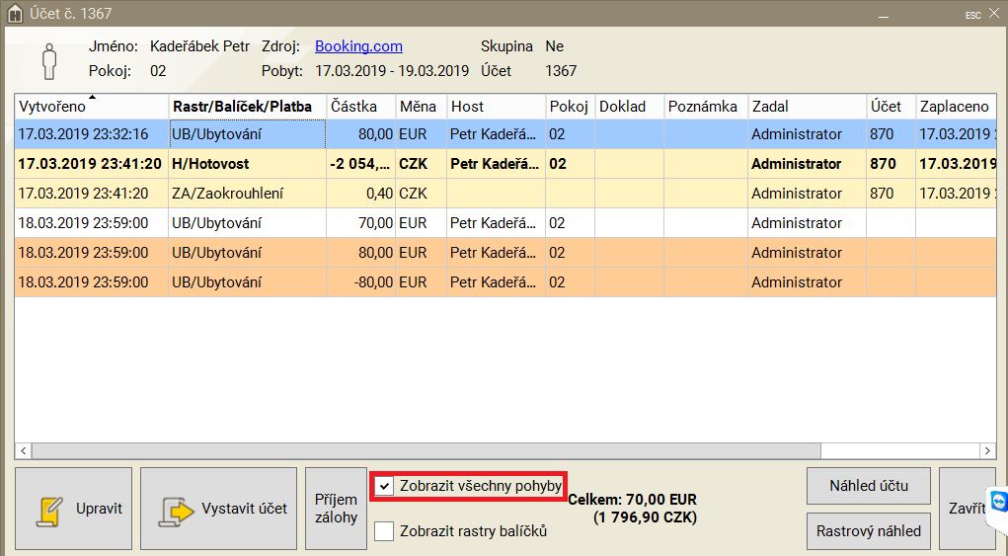Viewport: 1008px width, 556px height.
Task: Open Náhled účtu preview
Action: [x=868, y=486]
